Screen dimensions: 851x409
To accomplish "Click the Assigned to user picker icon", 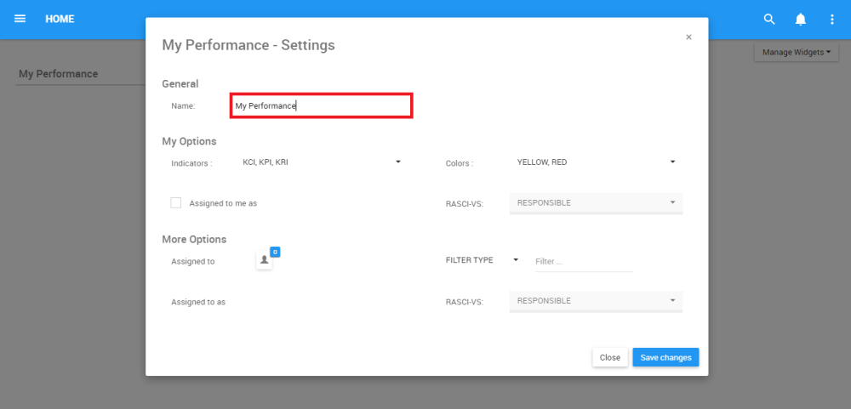I will click(264, 260).
